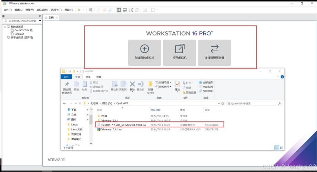The image size is (317, 172).
Task: Open the address bar history dropdown
Action: point(219,104)
